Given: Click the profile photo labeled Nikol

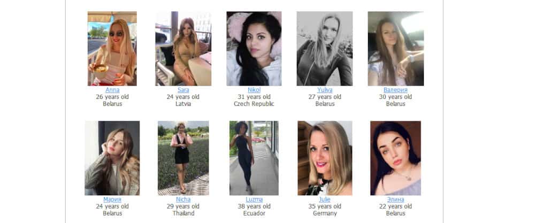Looking at the screenshot, I should point(254,49).
